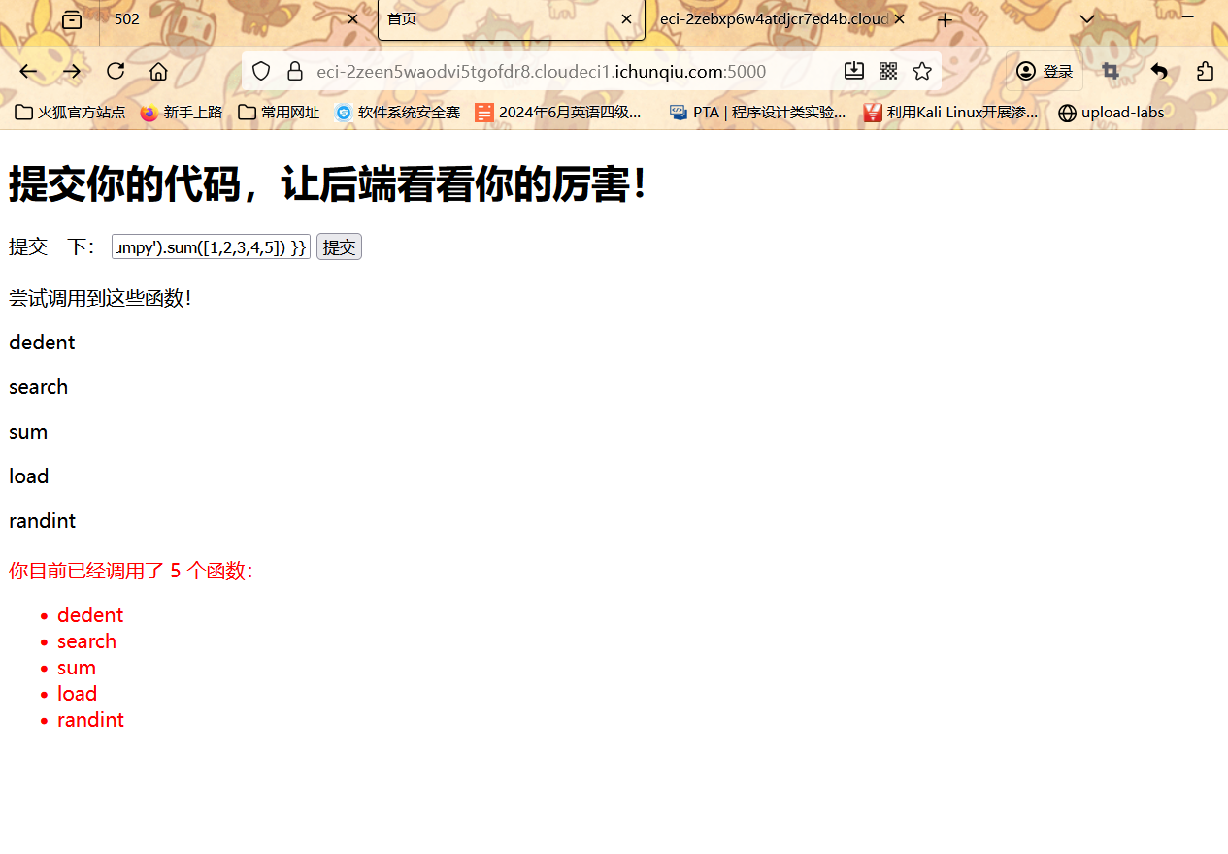Click the browser back arrow

coord(28,71)
